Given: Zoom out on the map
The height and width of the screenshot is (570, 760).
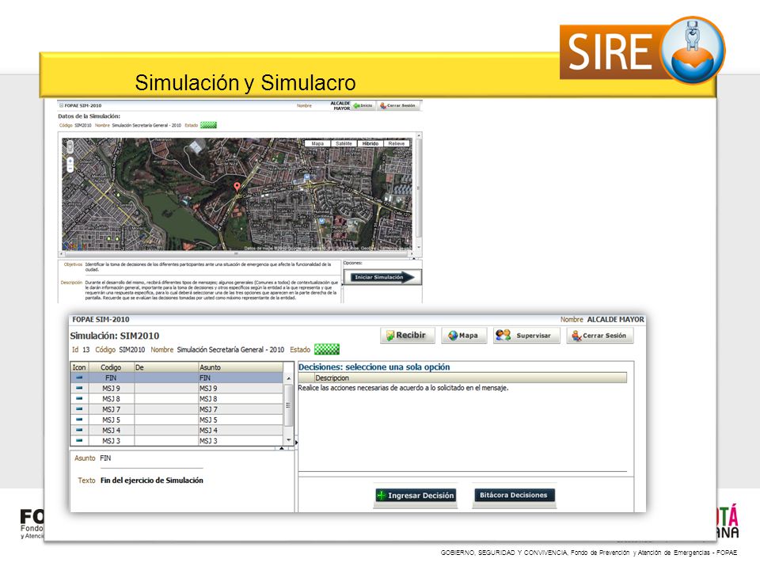Looking at the screenshot, I should click(x=70, y=168).
